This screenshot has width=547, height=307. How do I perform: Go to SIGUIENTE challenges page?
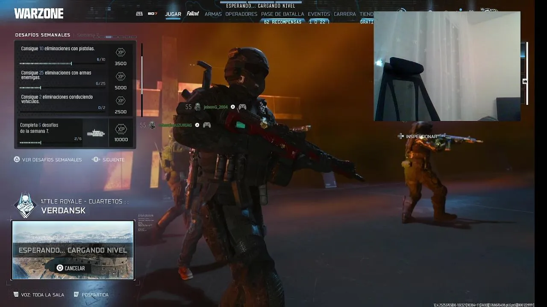click(x=113, y=159)
